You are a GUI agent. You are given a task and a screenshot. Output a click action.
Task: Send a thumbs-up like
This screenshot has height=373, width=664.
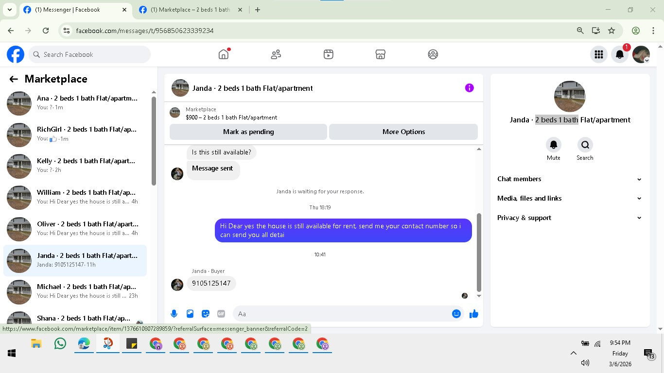tap(474, 314)
